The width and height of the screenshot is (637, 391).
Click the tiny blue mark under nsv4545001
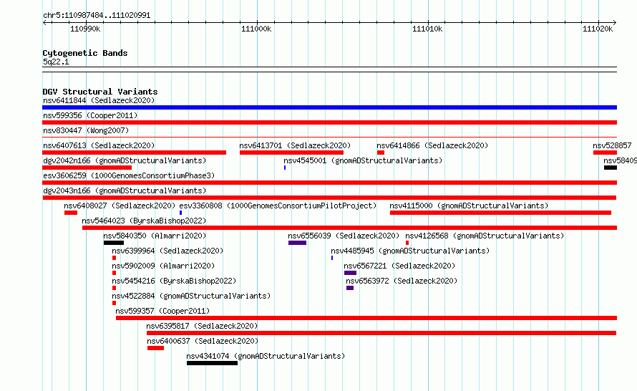coord(285,168)
